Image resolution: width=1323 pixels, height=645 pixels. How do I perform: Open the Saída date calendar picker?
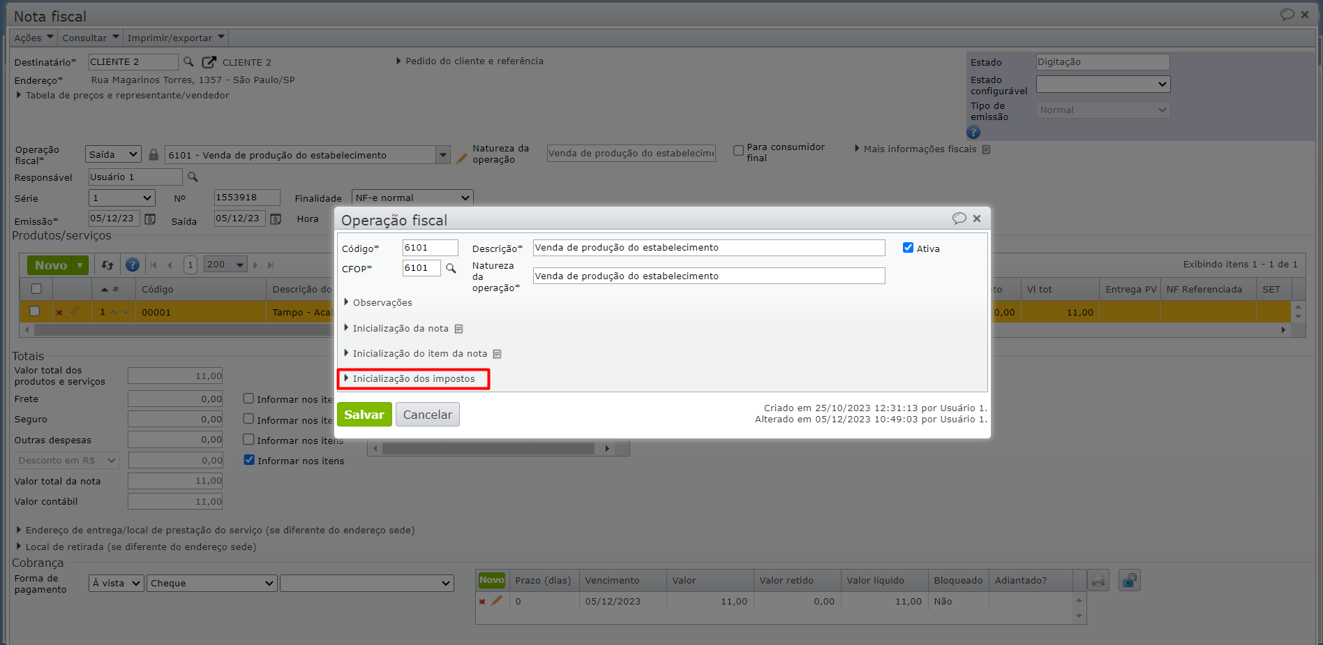[276, 219]
